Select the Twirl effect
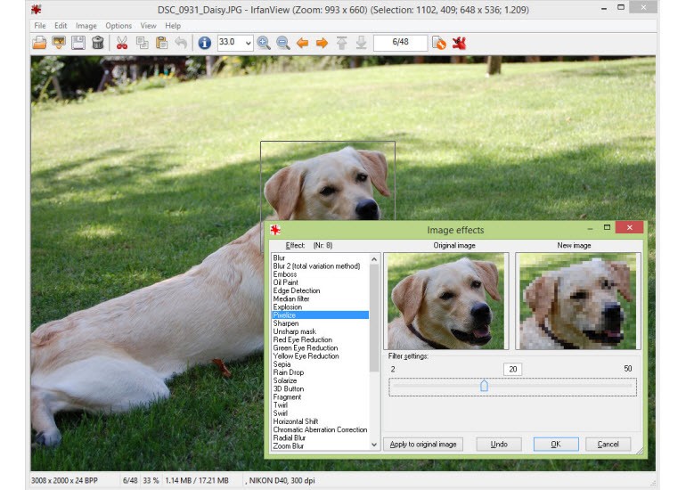 pyautogui.click(x=281, y=405)
